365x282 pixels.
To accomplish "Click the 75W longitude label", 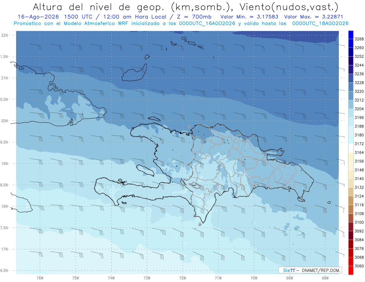I will pyautogui.click(x=76, y=278).
